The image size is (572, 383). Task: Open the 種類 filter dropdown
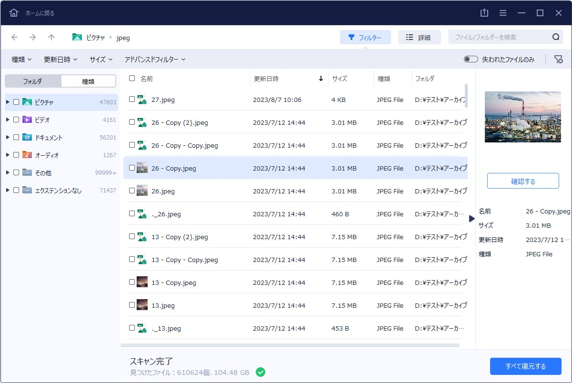click(x=21, y=60)
